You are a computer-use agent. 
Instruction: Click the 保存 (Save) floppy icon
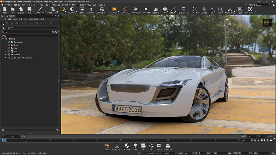coord(30,10)
